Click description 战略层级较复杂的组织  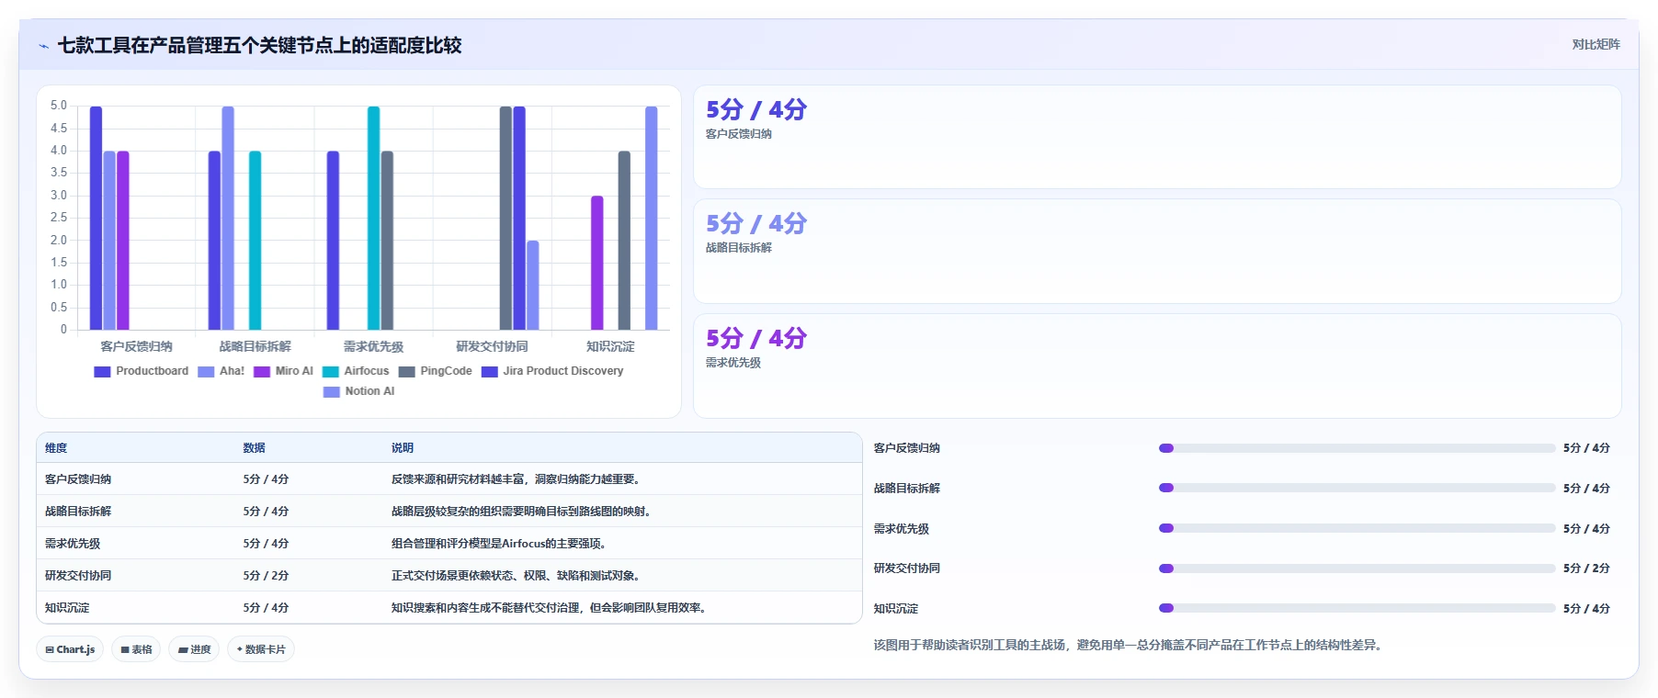coord(522,512)
